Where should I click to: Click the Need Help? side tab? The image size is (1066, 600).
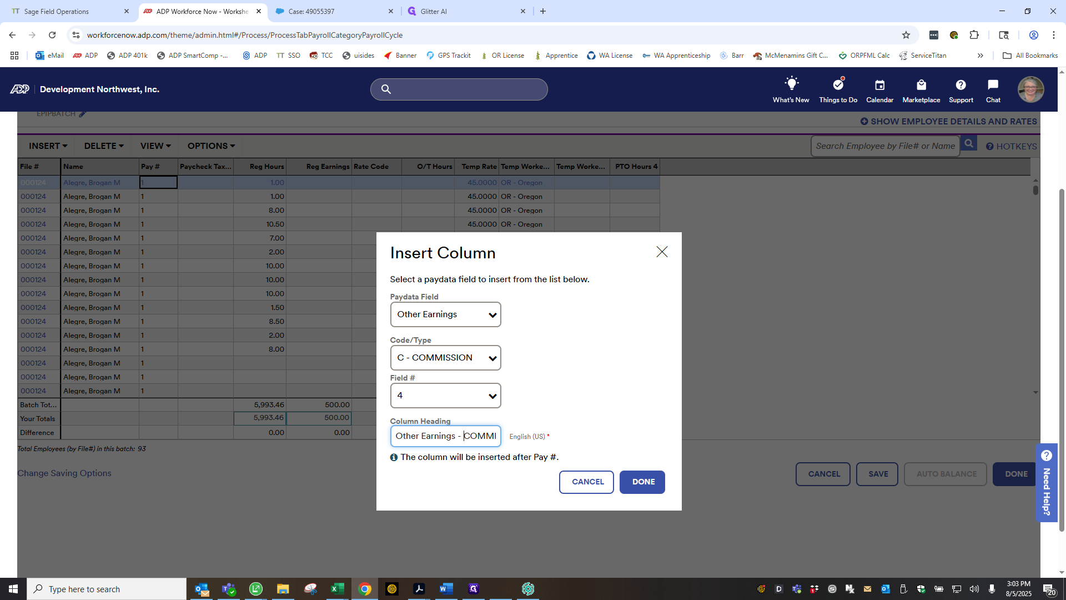1046,482
